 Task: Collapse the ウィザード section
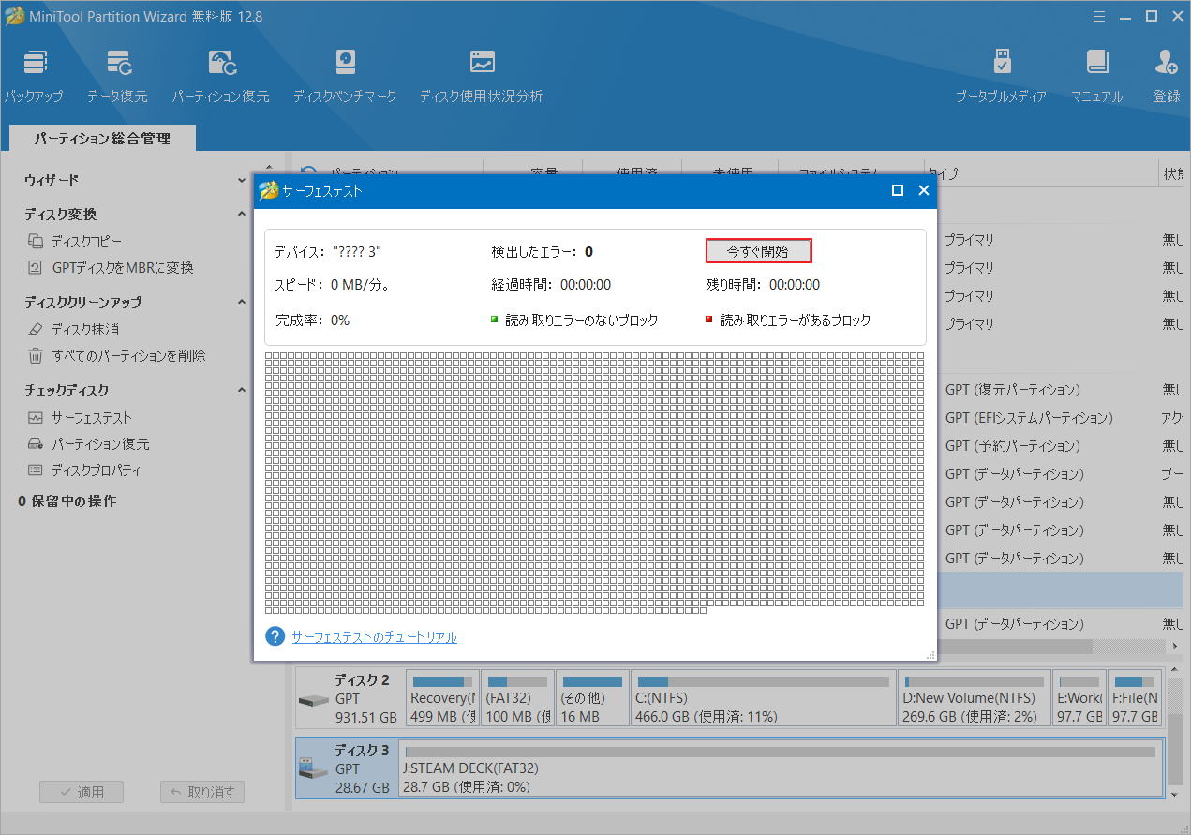tap(242, 180)
